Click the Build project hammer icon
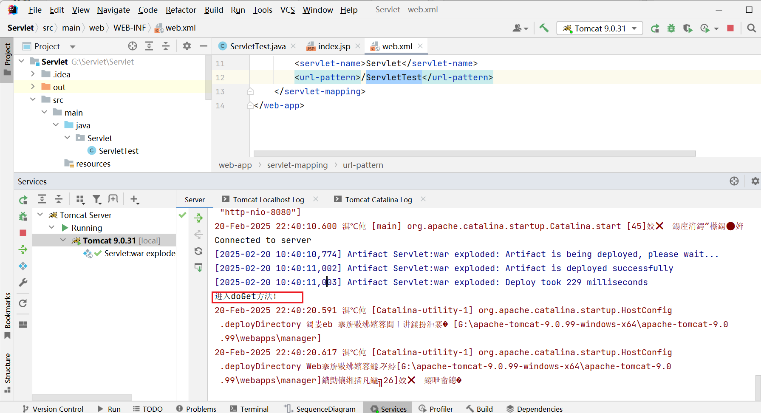 click(544, 28)
